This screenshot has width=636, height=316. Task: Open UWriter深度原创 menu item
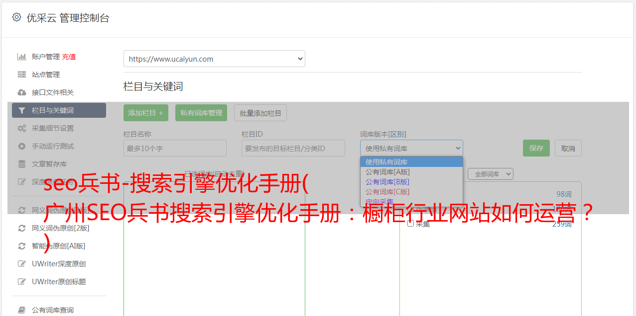click(59, 264)
